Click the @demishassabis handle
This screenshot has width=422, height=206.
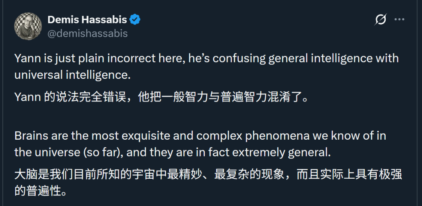tap(88, 34)
